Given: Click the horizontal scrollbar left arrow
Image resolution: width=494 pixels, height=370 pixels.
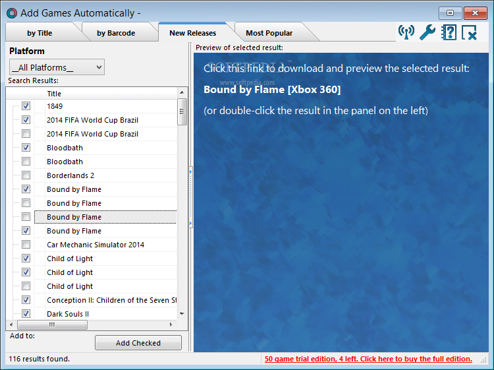Looking at the screenshot, I should [11, 324].
